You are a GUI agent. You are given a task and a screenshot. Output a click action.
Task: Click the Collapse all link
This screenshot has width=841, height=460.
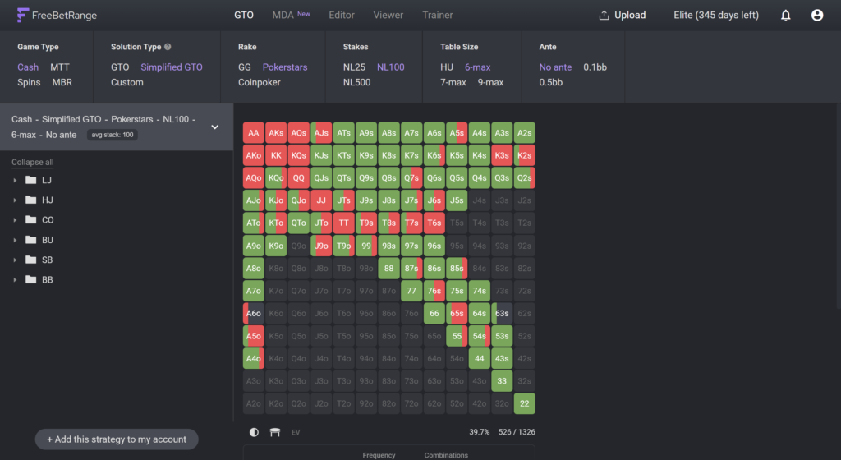[33, 162]
